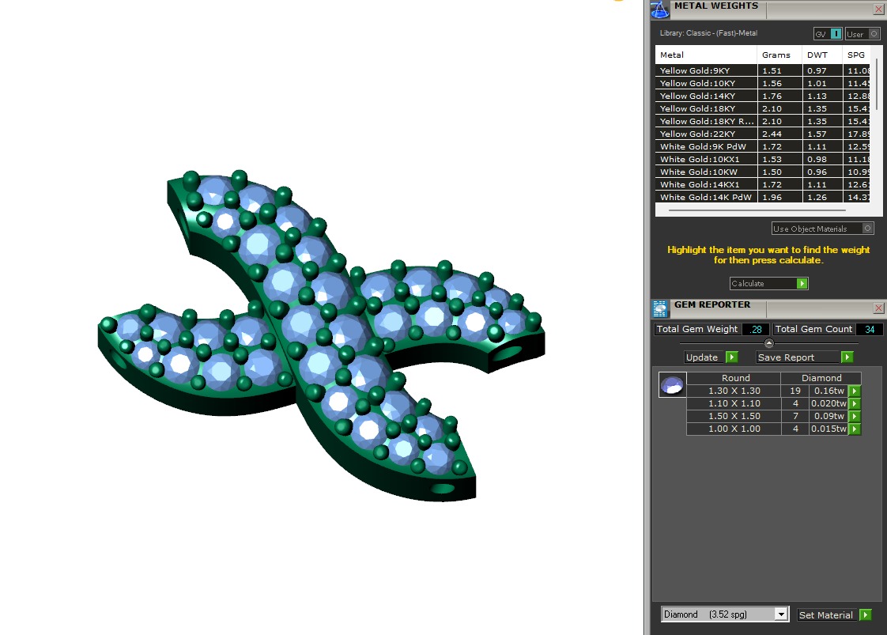Click the Library: Classic - (Fast)-Metal label
This screenshot has height=635, width=887.
pos(708,33)
